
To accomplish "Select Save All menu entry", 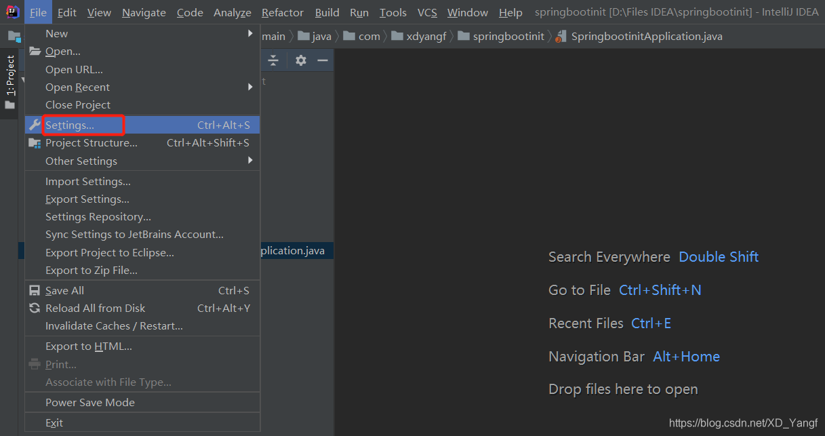I will [142, 290].
